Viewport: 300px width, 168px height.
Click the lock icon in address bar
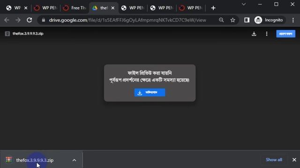pos(44,20)
